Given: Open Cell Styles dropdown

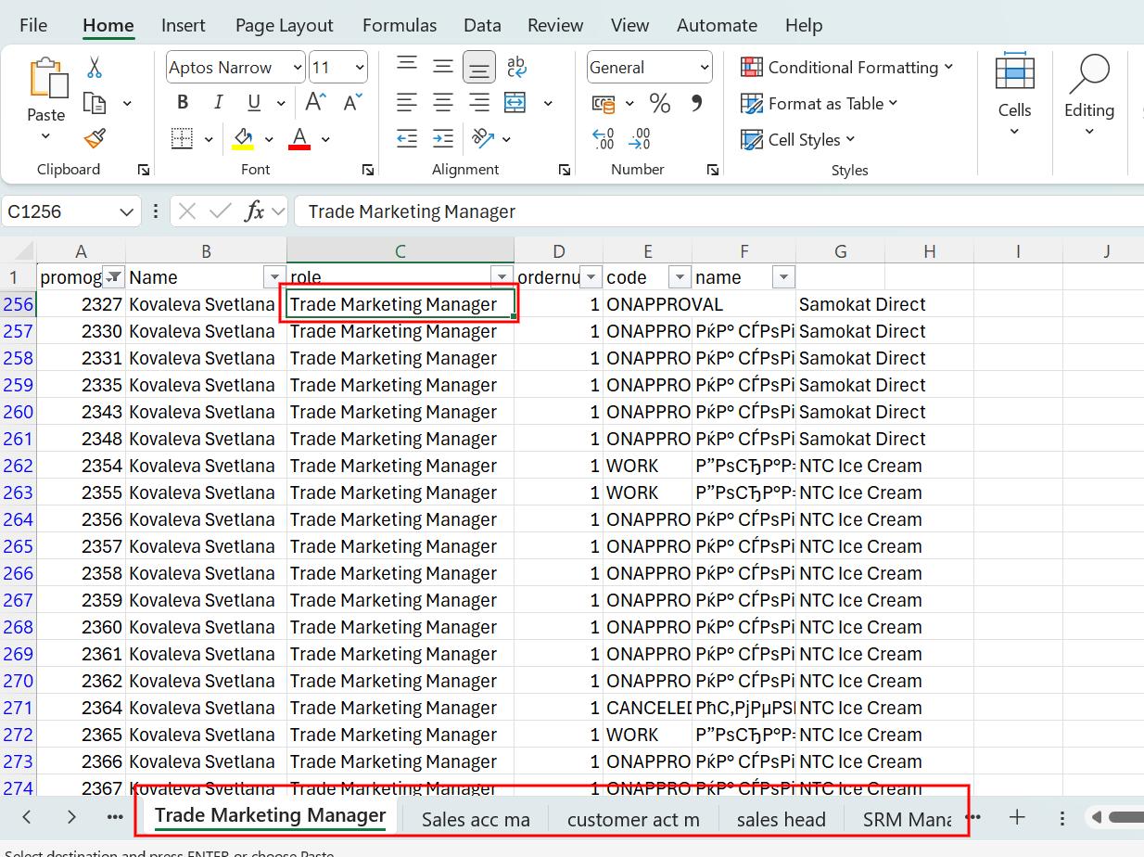Looking at the screenshot, I should pos(797,140).
